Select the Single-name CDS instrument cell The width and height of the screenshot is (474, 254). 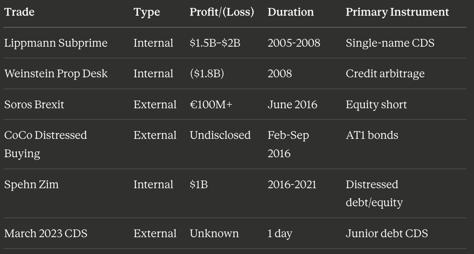390,43
